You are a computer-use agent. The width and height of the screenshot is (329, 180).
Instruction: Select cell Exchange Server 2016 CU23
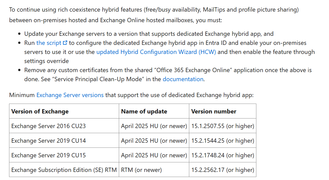[64, 126]
